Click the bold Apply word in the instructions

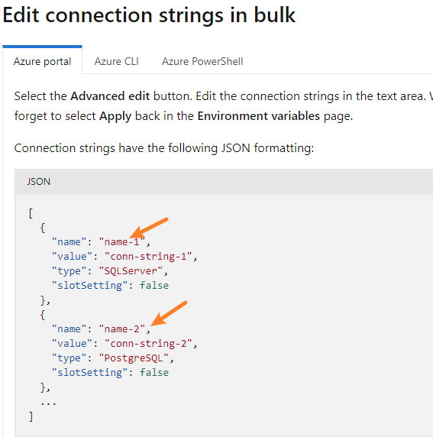[x=115, y=116]
